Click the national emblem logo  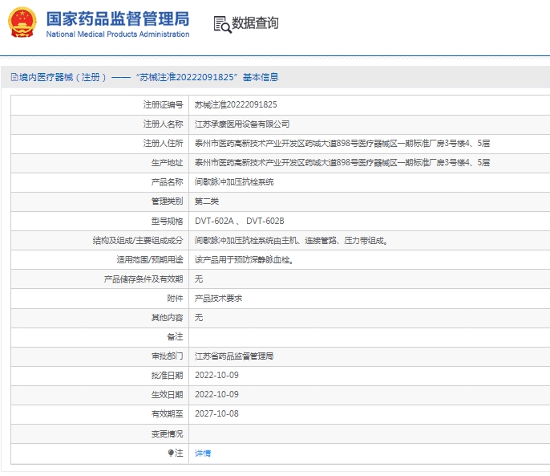point(22,22)
